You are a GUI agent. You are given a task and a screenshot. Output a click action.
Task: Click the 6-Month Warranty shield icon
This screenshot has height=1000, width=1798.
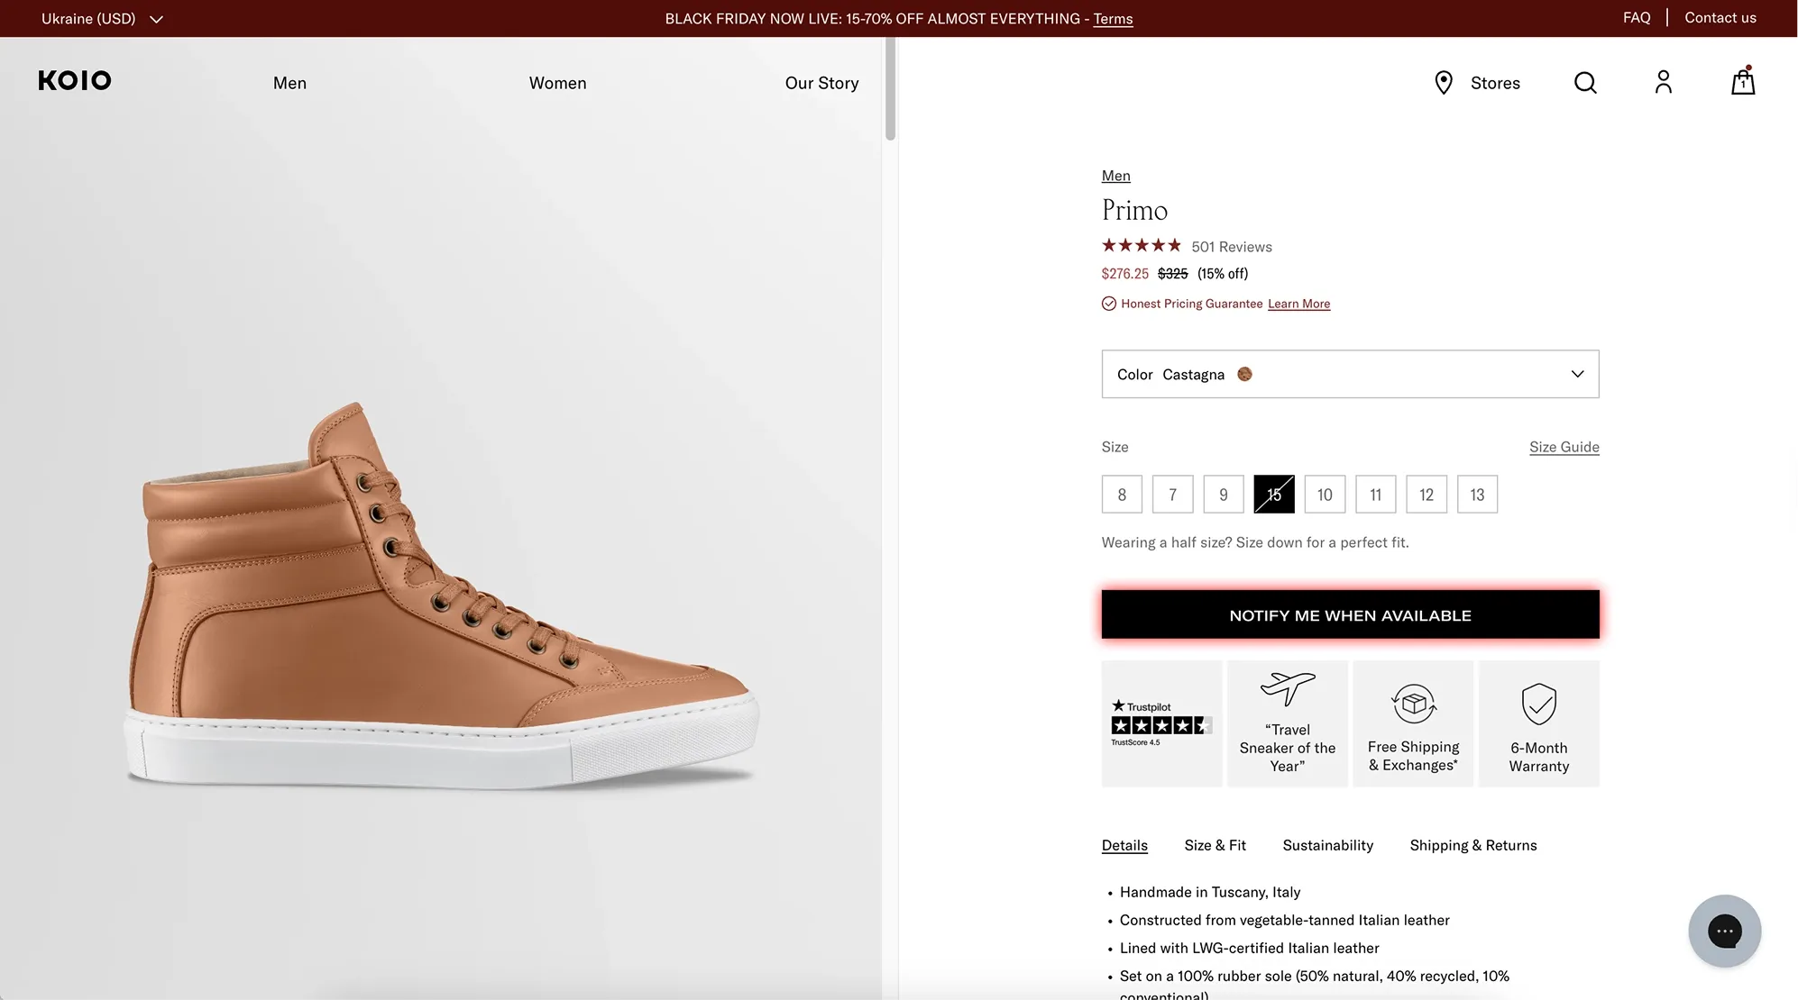(1538, 704)
